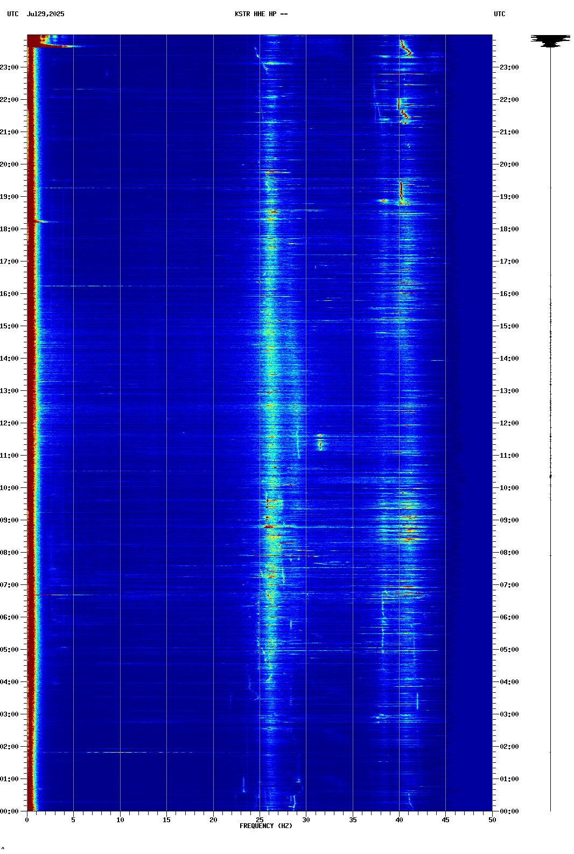Click the 30 tick on frequency axis
Image resolution: width=574 pixels, height=854 pixels.
(306, 820)
